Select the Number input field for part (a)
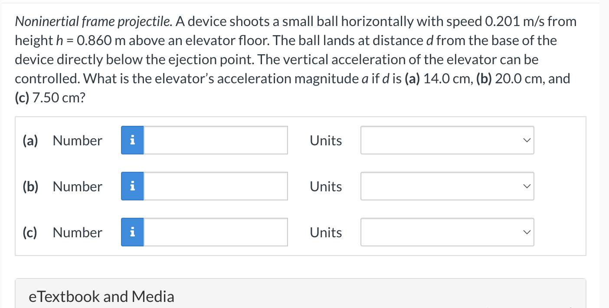The width and height of the screenshot is (609, 308). click(x=215, y=140)
